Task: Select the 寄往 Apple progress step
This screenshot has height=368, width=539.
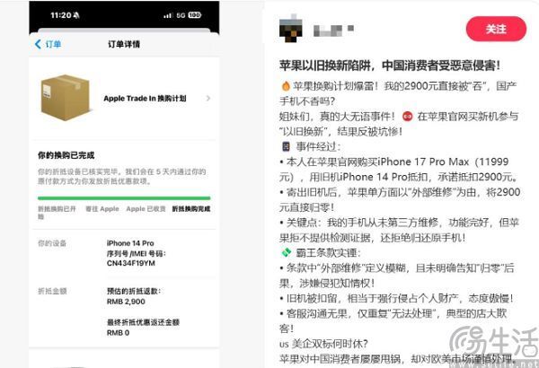Action: [102, 208]
